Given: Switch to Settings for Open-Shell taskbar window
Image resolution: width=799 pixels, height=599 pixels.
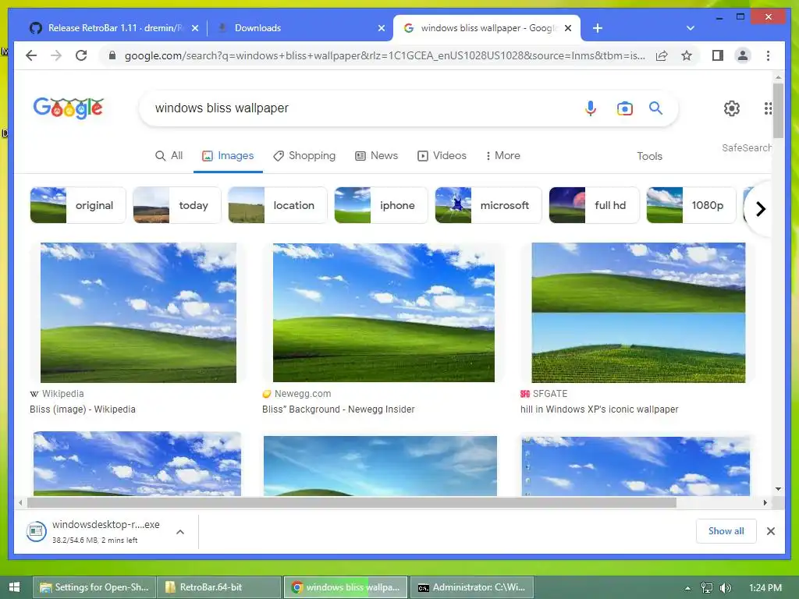Looking at the screenshot, I should [94, 587].
